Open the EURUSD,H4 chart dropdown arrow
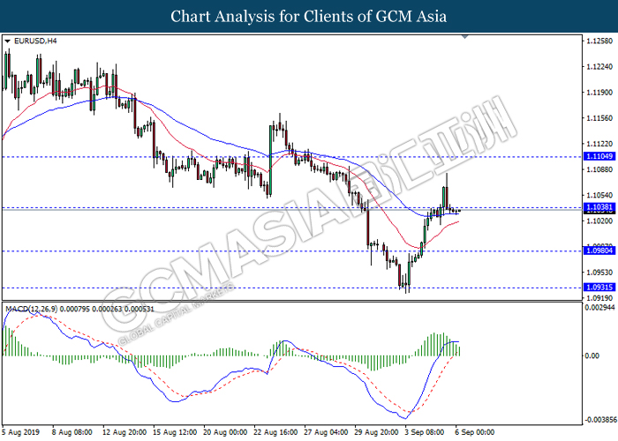Viewport: 618px width, 441px height. 7,41
